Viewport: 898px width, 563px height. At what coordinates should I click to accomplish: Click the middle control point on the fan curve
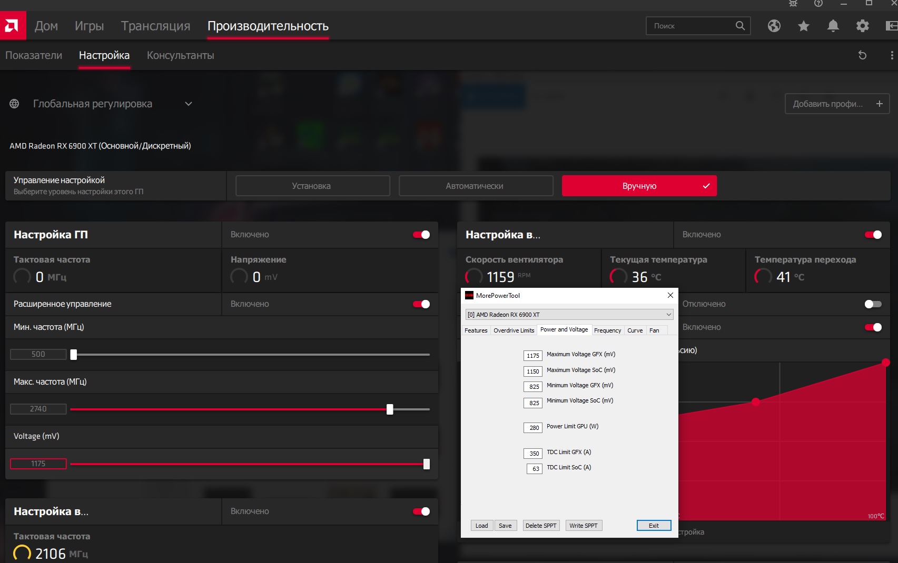click(x=756, y=402)
